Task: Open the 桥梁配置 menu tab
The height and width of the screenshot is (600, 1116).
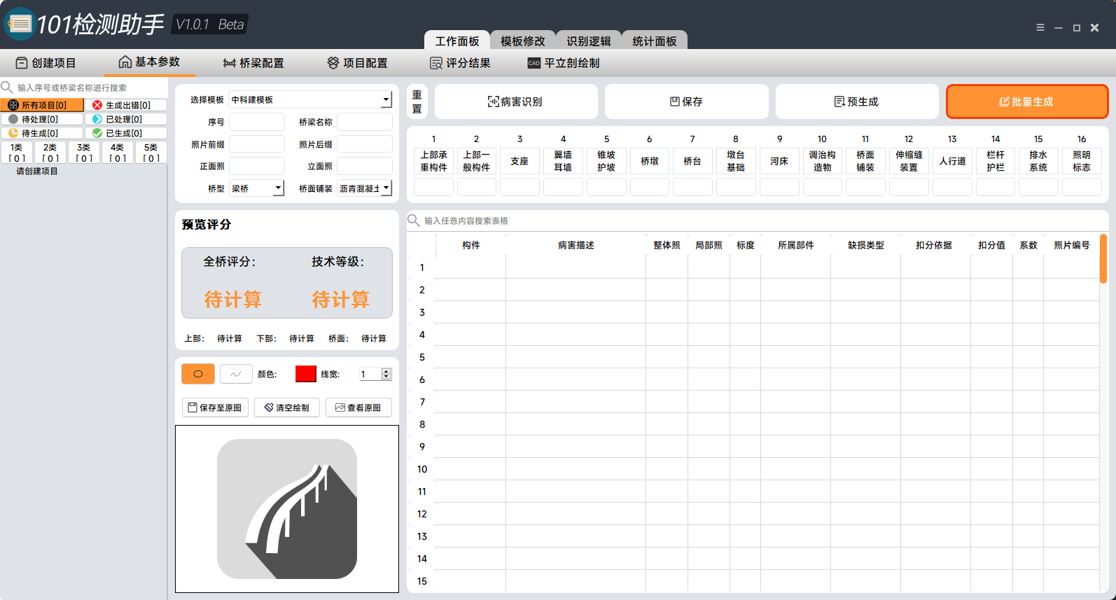Action: [253, 63]
